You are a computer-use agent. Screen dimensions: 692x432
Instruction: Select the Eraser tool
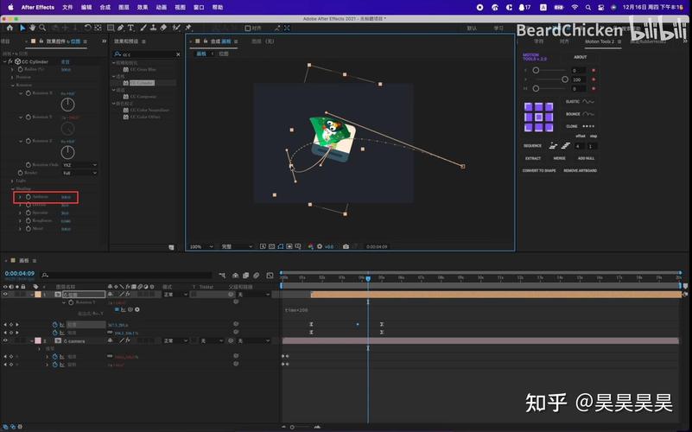pos(163,28)
